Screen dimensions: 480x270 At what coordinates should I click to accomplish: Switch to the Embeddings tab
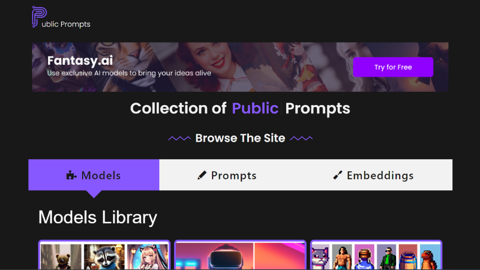pos(373,175)
